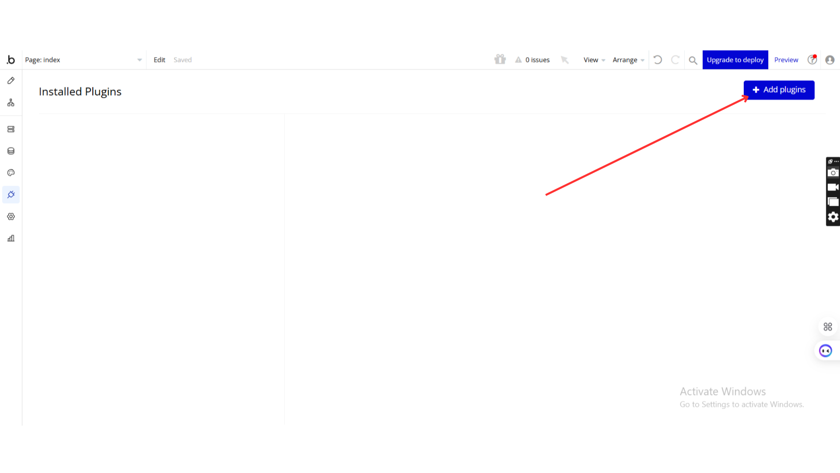Open the search magnifier icon
Viewport: 840px width, 473px height.
coord(693,60)
